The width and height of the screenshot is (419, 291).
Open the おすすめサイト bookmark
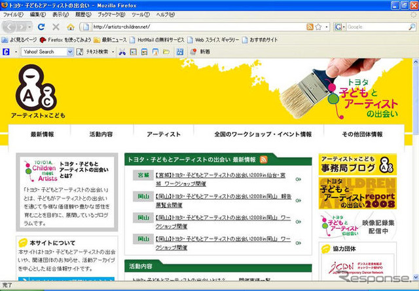(260, 40)
